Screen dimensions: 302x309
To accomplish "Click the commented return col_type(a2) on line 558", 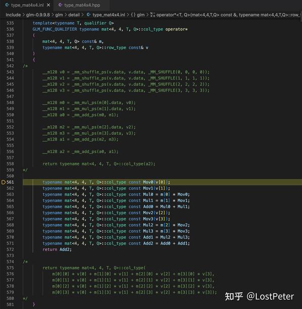I will pyautogui.click(x=99, y=164).
